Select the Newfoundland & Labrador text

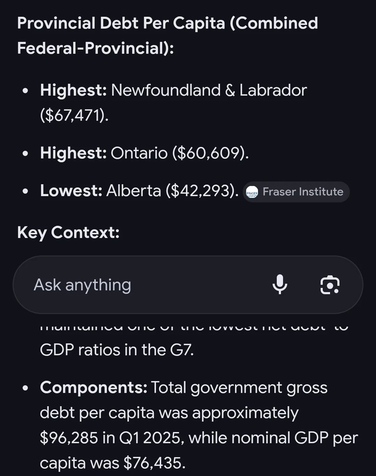point(209,90)
